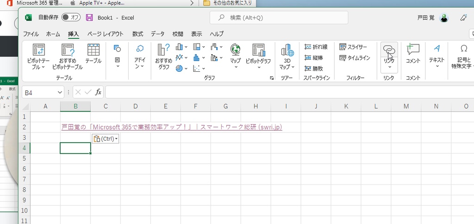474x224 pixels.
Task: Click the Enter checkmark formula bar button
Action: 88,92
